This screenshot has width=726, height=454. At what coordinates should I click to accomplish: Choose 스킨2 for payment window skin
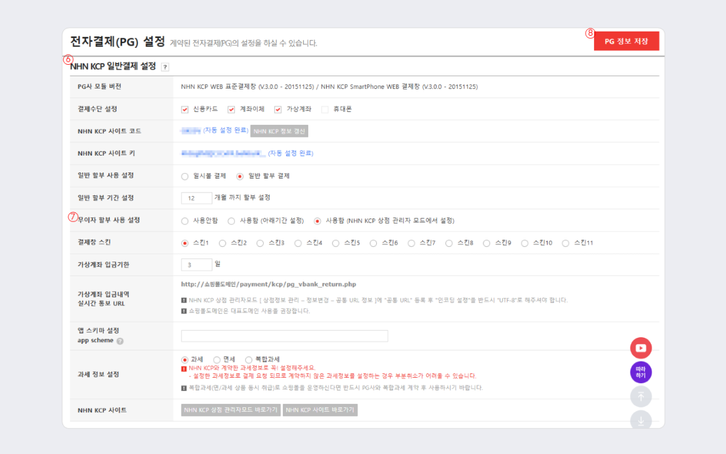tap(223, 243)
